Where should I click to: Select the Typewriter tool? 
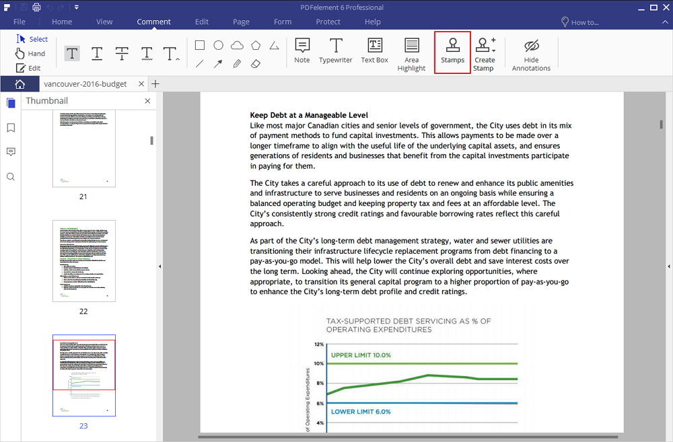(x=335, y=52)
